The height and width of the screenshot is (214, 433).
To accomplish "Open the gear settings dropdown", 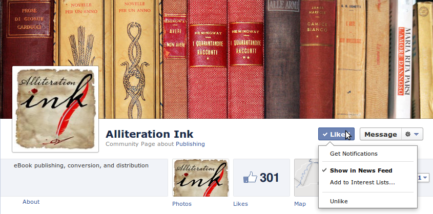I will pos(412,134).
